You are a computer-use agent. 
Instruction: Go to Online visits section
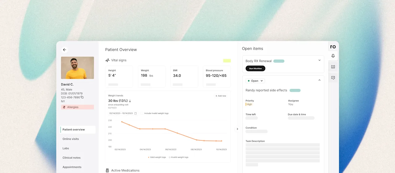pos(71,139)
